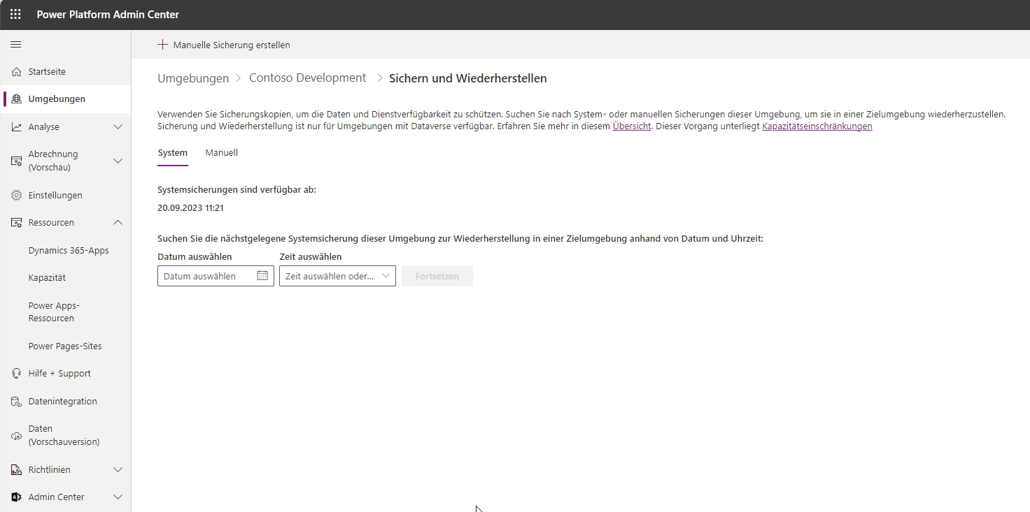
Task: Select Einstellungen label in sidebar
Action: coord(55,196)
